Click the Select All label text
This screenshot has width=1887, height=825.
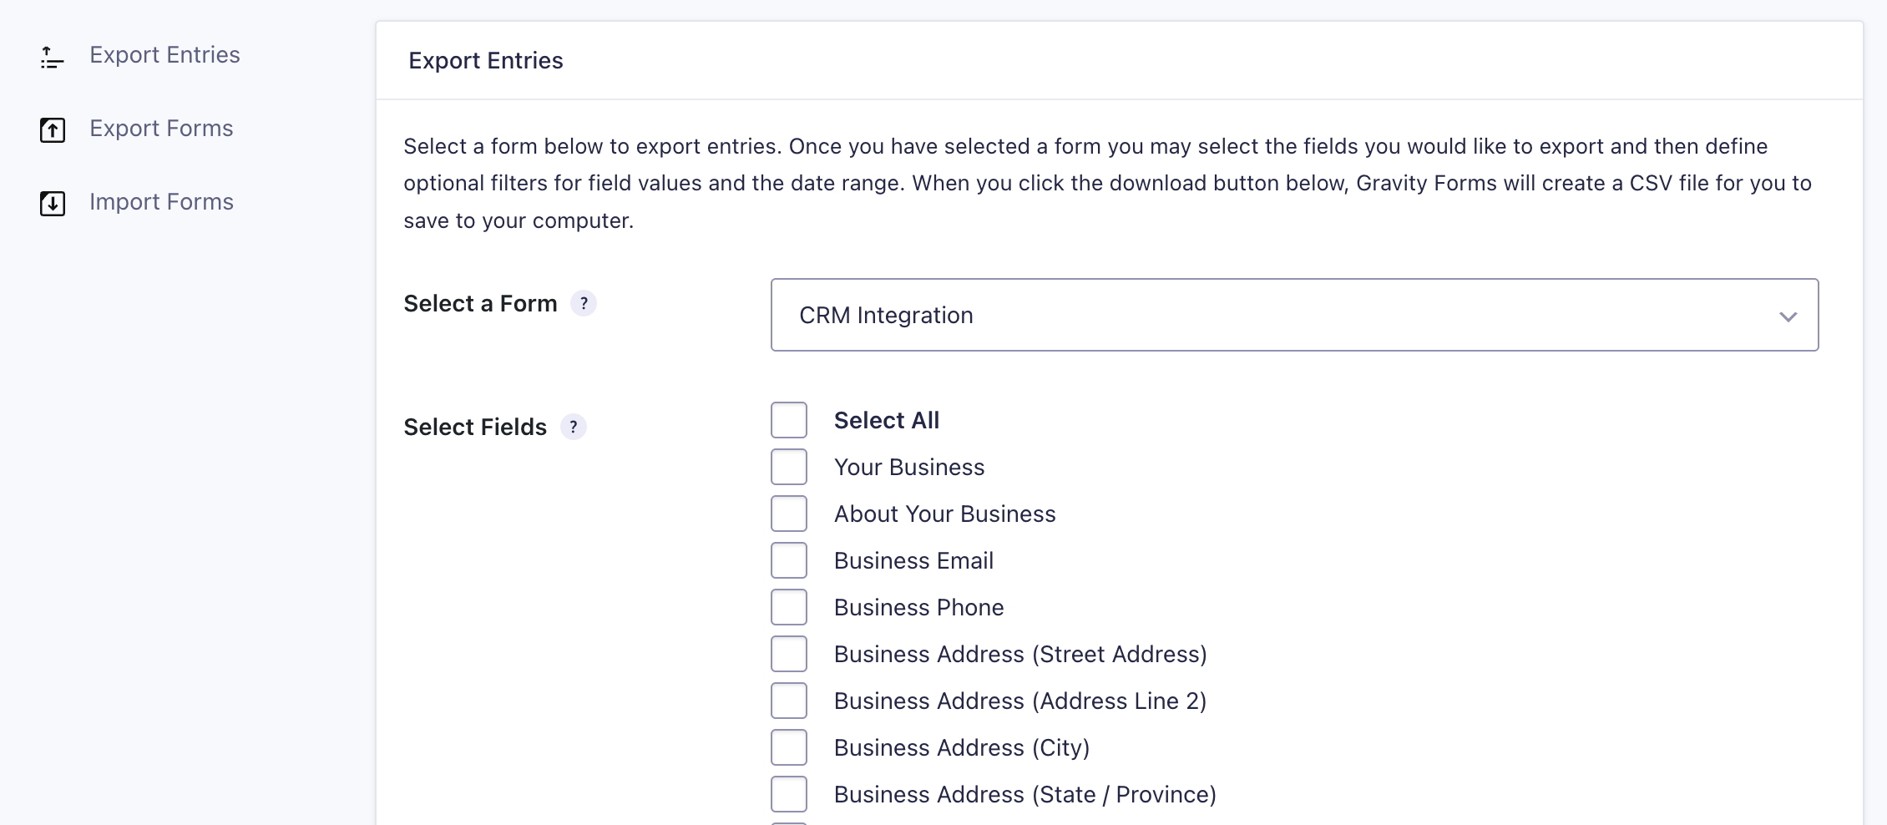886,420
